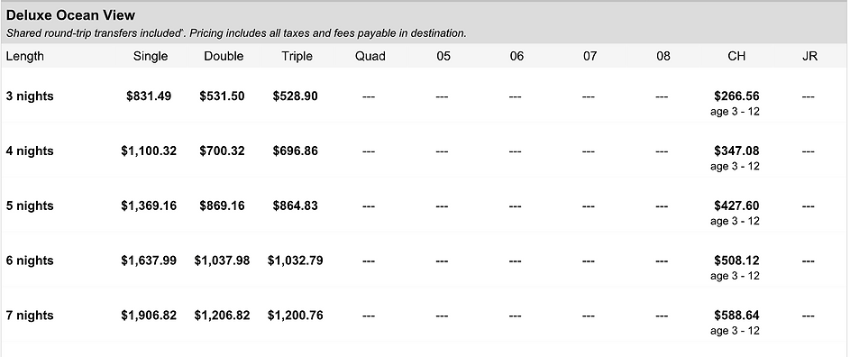This screenshot has height=357, width=850.
Task: Select the Double column header
Action: (x=224, y=57)
